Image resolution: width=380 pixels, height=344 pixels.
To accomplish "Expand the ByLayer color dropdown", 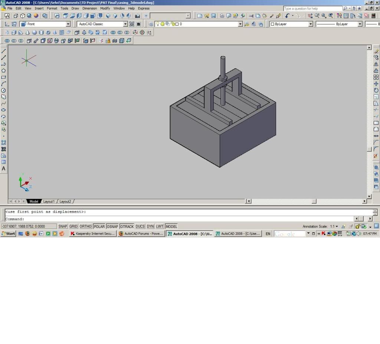I will pos(311,24).
